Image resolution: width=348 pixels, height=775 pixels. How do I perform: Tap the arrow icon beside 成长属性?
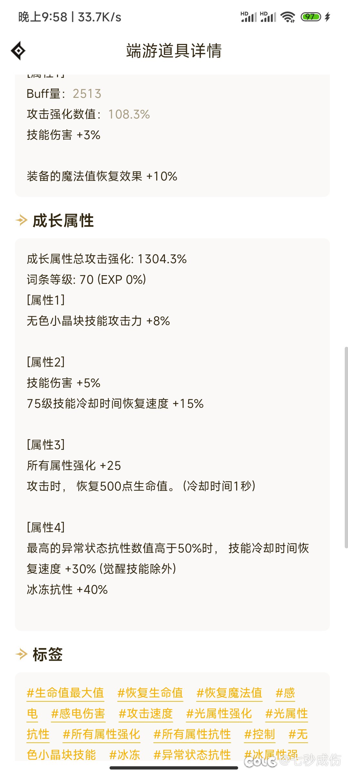pyautogui.click(x=22, y=221)
